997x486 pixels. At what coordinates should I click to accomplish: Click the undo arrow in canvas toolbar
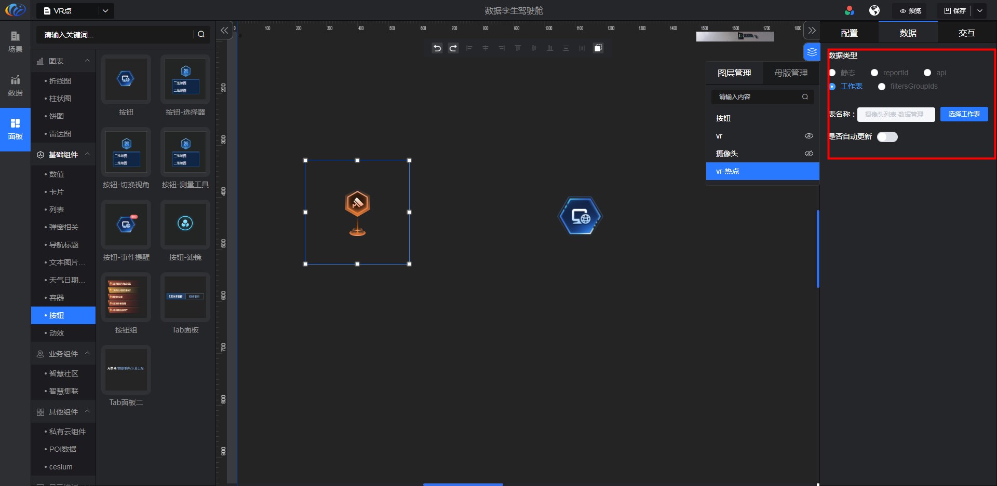pyautogui.click(x=437, y=48)
